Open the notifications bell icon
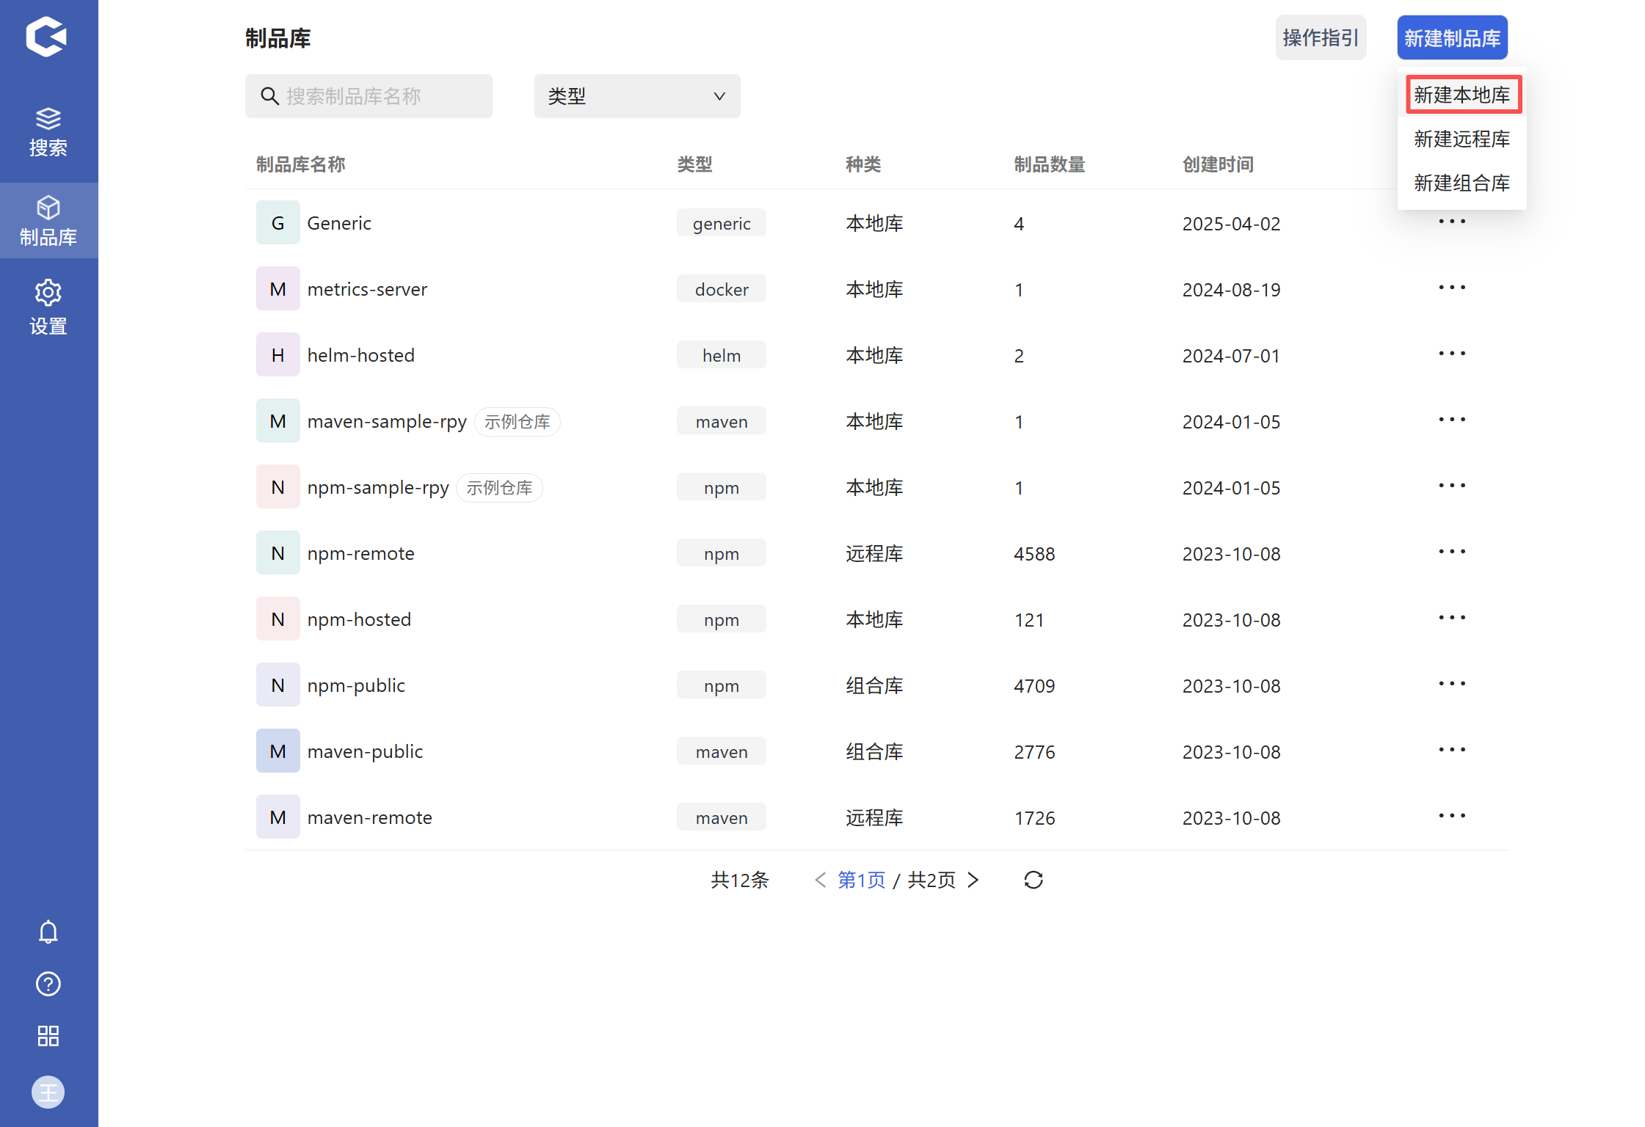Viewport: 1645px width, 1127px height. 48,931
